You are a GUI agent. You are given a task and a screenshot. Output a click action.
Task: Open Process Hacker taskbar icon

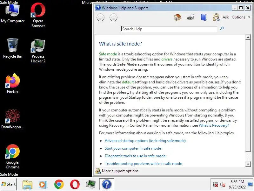click(91, 184)
